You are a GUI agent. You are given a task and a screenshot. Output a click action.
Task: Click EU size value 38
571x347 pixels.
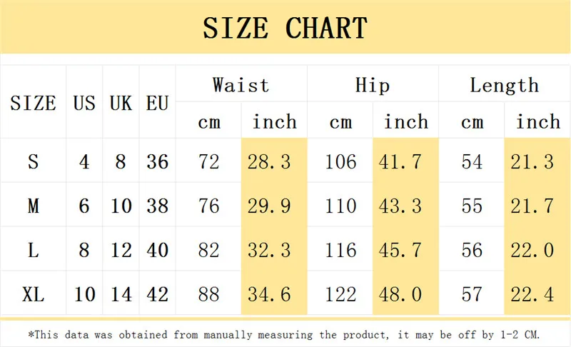[x=157, y=206]
